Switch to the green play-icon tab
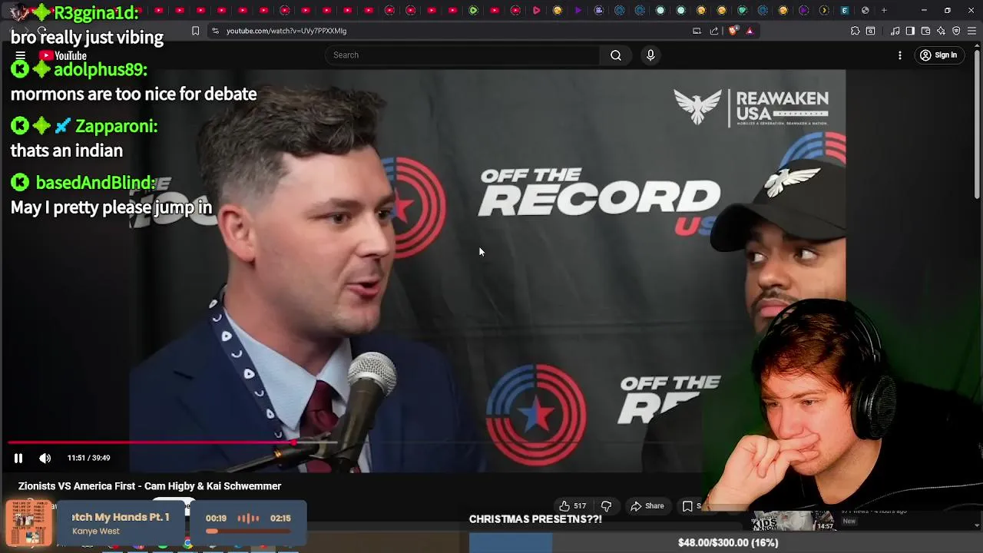The height and width of the screenshot is (553, 983). point(473,10)
